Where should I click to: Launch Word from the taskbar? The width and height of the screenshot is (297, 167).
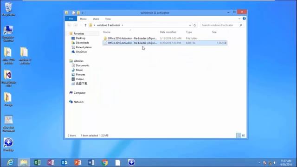pos(91,162)
